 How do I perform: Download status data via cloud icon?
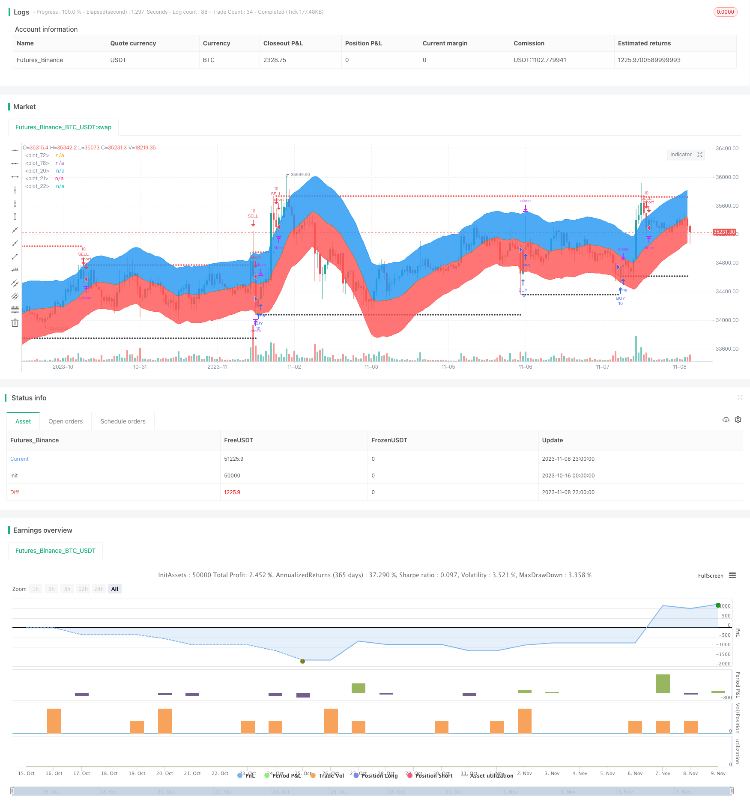726,420
